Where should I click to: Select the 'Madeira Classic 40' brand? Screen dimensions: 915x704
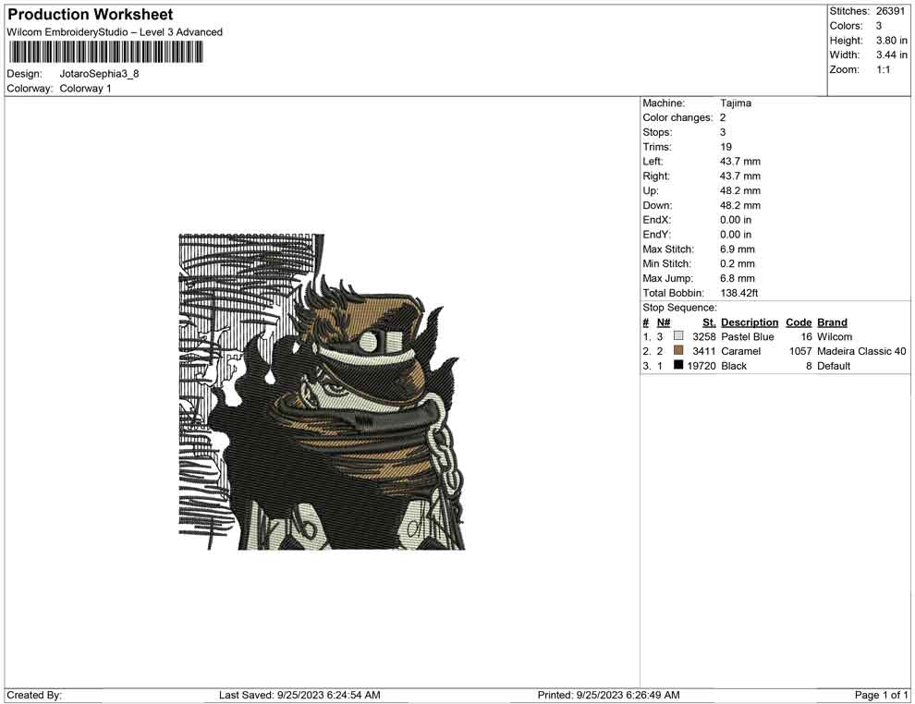pos(861,351)
